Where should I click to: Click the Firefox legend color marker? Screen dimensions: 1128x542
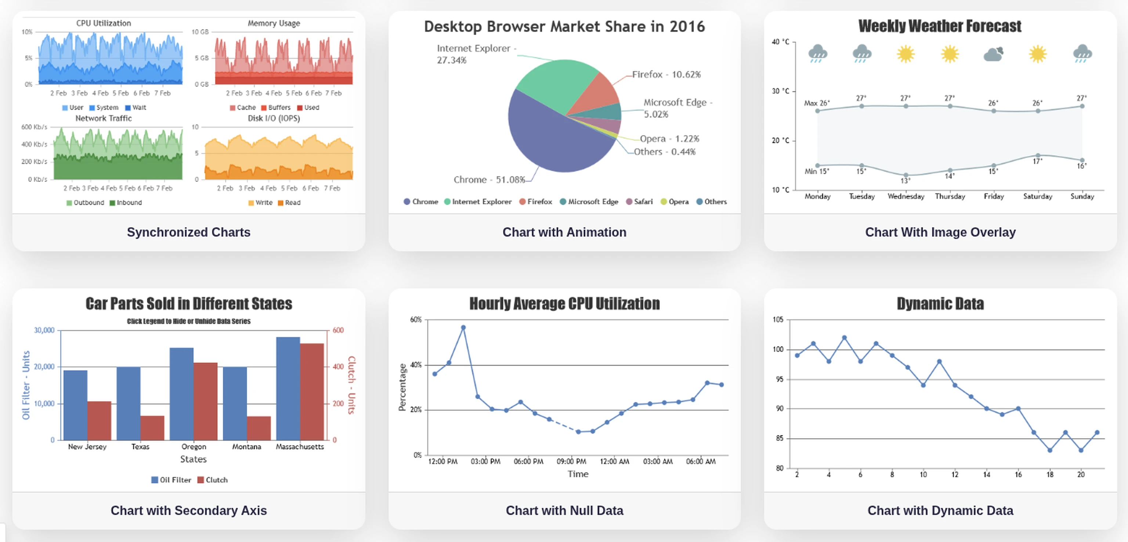522,202
